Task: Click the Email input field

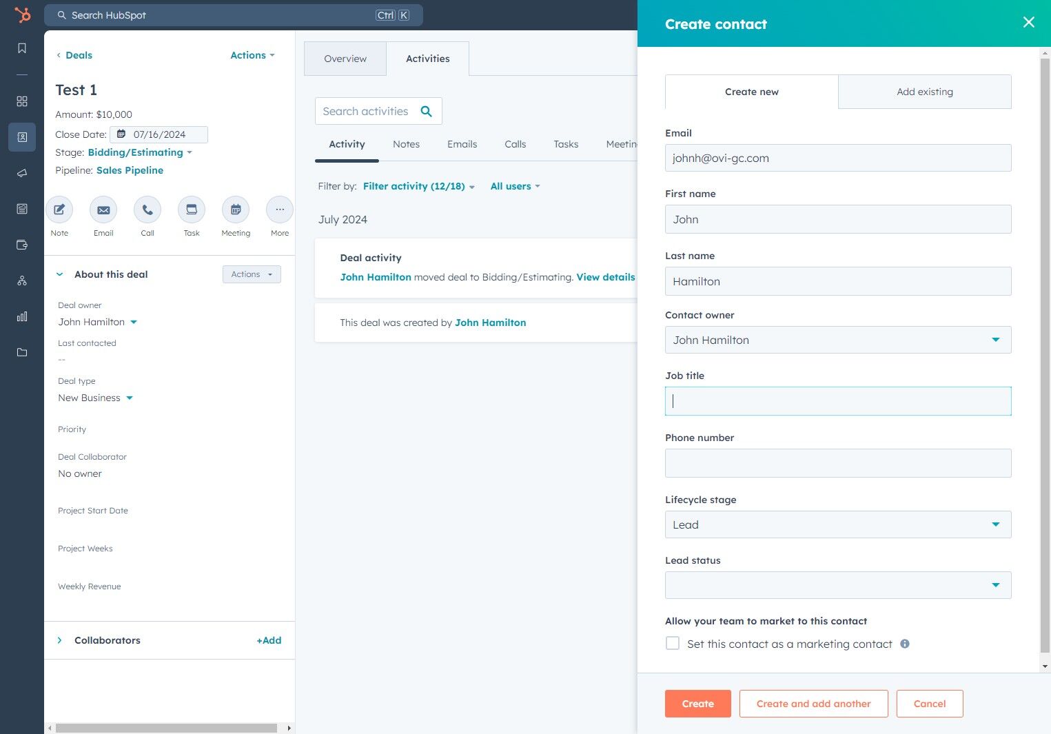Action: click(838, 158)
